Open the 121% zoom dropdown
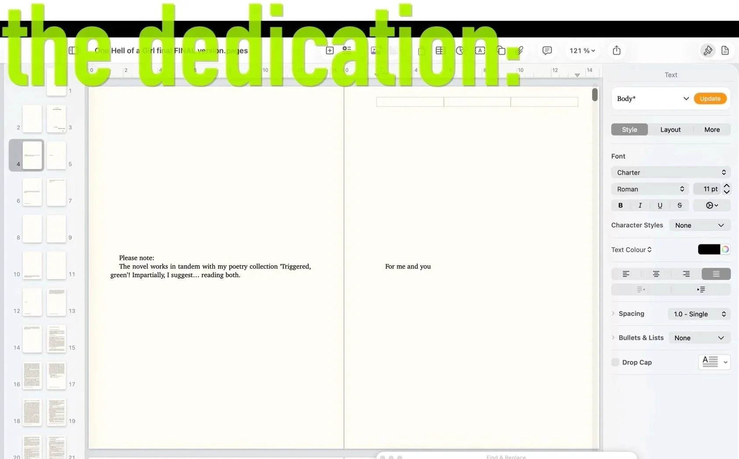Screen dimensions: 739x459 pyautogui.click(x=582, y=50)
